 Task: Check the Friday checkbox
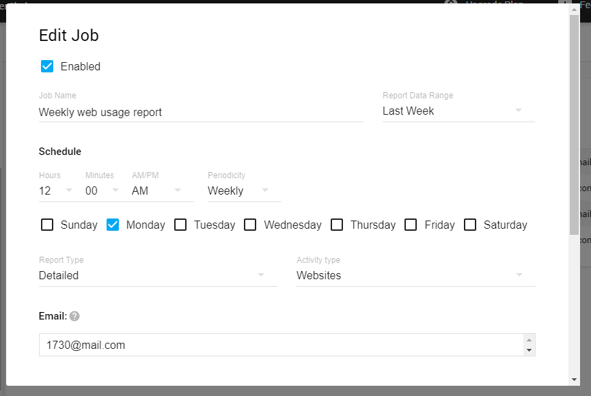411,225
